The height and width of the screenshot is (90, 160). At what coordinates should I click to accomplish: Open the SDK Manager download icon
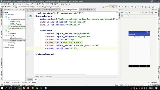click(149, 7)
